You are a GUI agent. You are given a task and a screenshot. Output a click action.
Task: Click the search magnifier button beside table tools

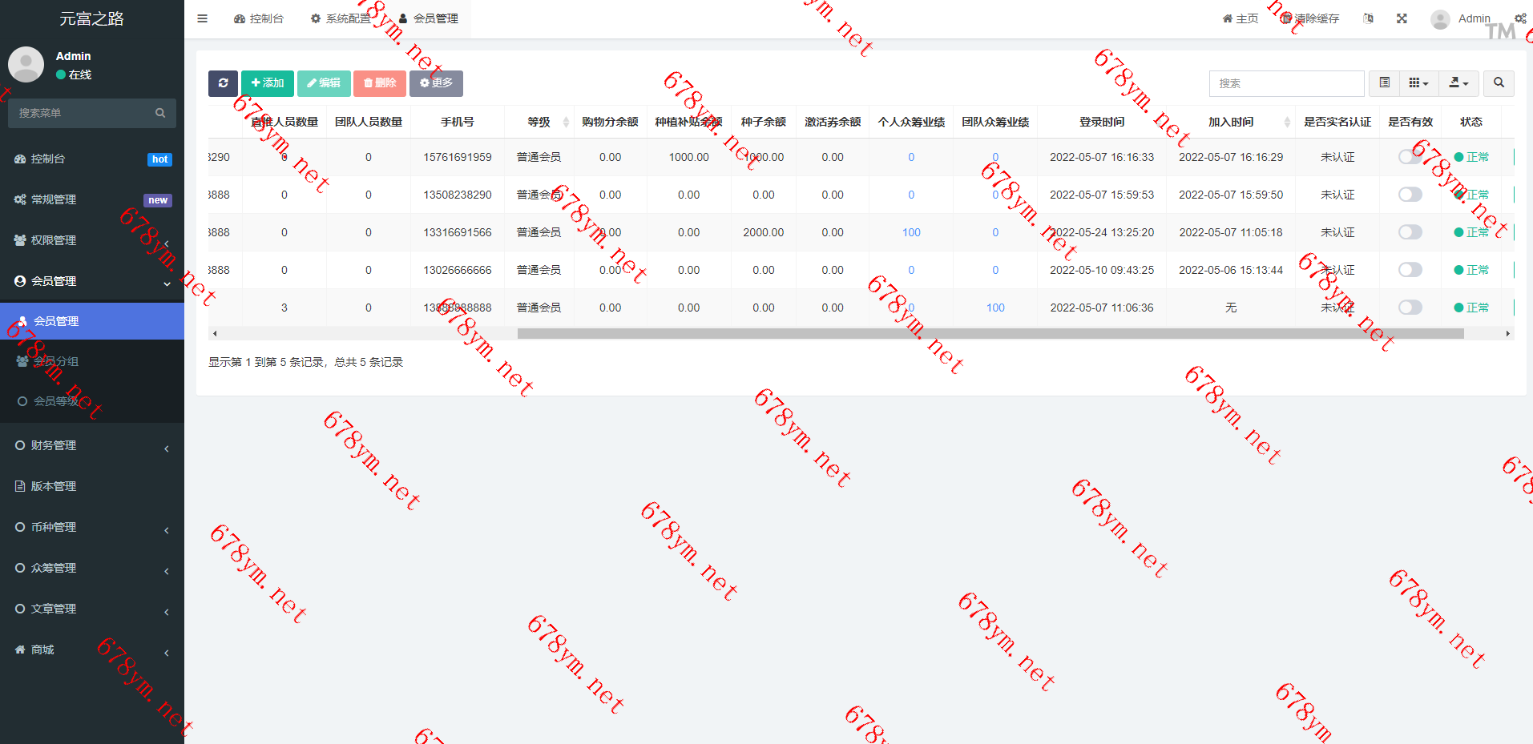(x=1499, y=83)
